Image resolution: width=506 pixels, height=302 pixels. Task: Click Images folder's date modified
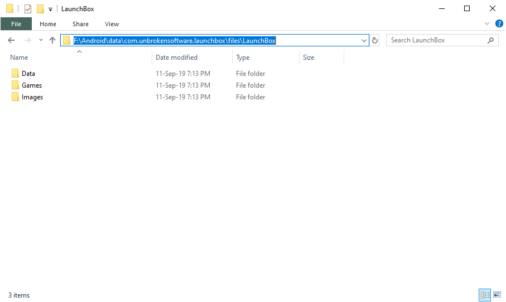pos(183,97)
